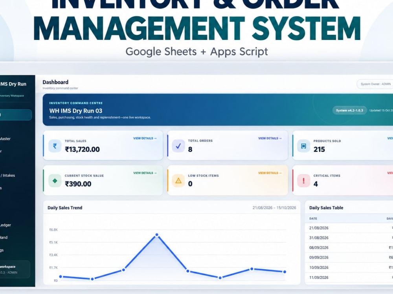Click the 215 products sold value

[x=319, y=149]
